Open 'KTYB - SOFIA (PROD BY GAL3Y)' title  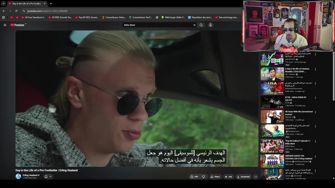(296, 99)
